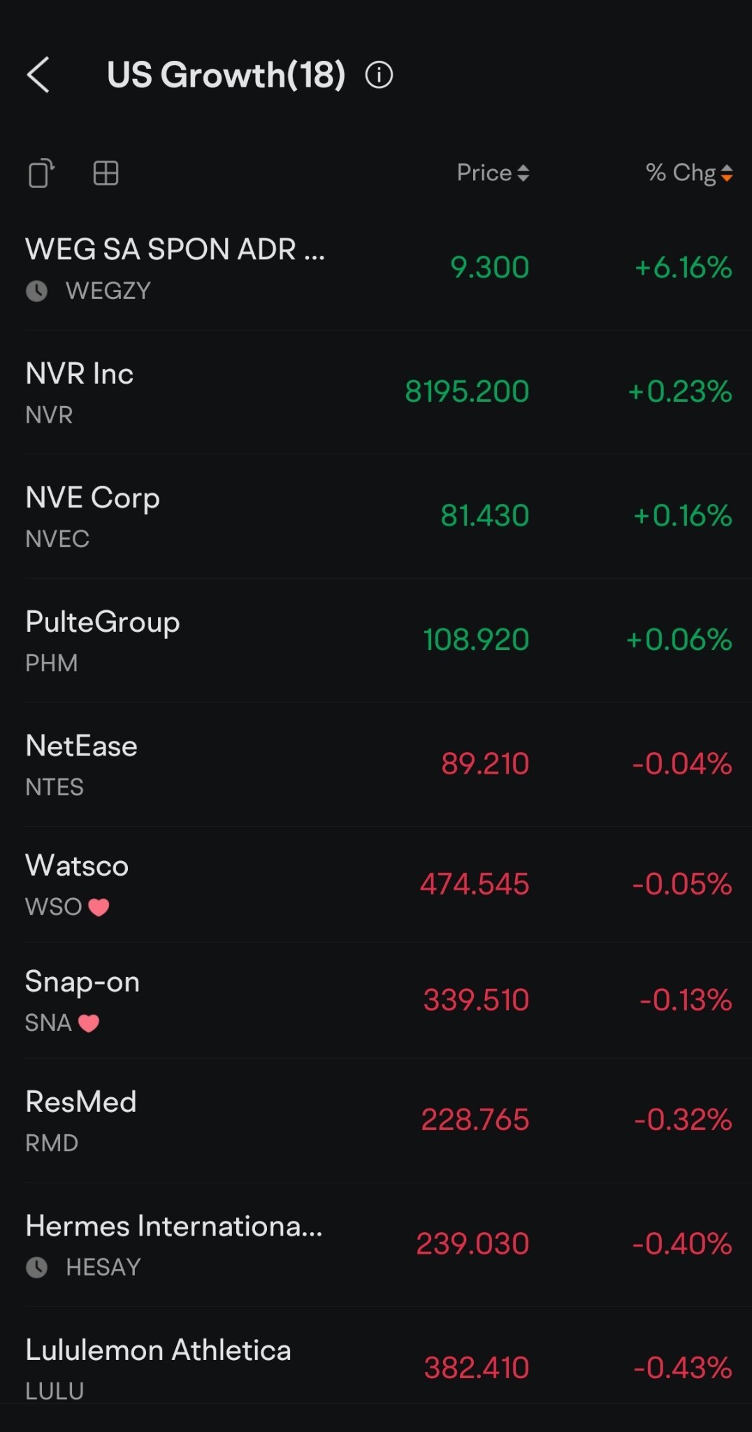Viewport: 752px width, 1432px height.
Task: Tap the heart icon beside WSO
Action: coord(99,907)
